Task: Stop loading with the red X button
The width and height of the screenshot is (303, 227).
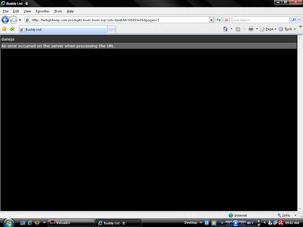Action: tap(226, 20)
